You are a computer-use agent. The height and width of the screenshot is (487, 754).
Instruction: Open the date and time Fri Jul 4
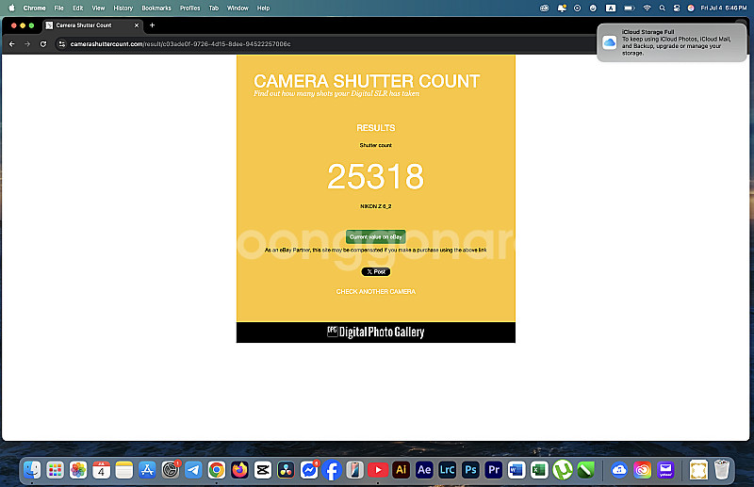[x=724, y=8]
